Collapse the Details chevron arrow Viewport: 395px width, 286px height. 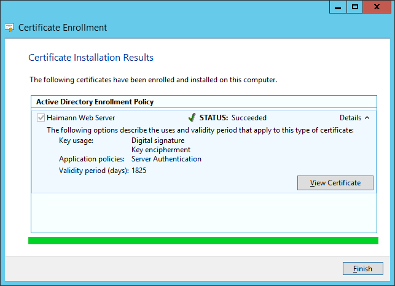[x=367, y=118]
